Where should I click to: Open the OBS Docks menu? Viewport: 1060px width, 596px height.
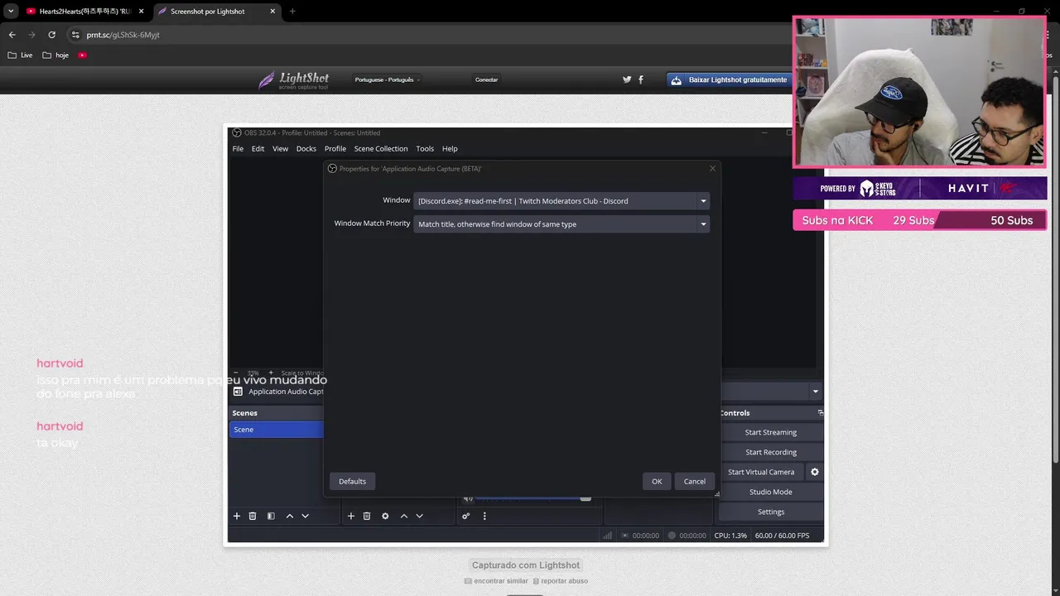[x=306, y=149]
